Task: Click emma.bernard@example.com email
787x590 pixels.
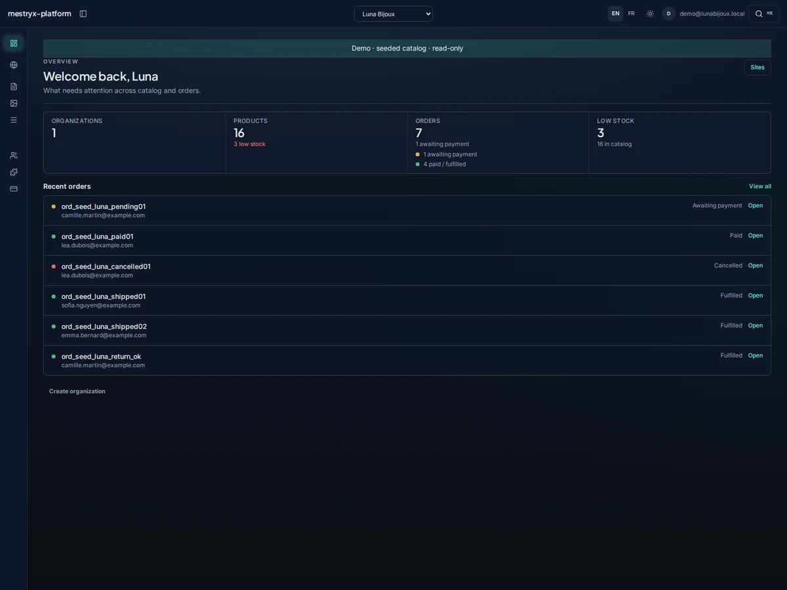Action: tap(104, 336)
